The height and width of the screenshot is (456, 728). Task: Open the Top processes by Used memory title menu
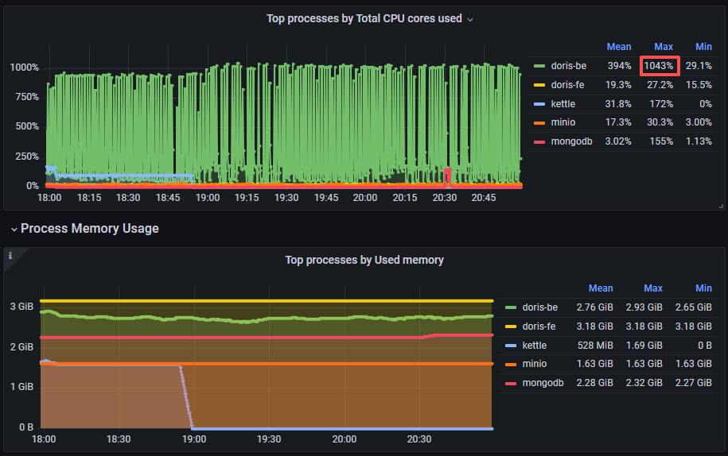[x=364, y=260]
